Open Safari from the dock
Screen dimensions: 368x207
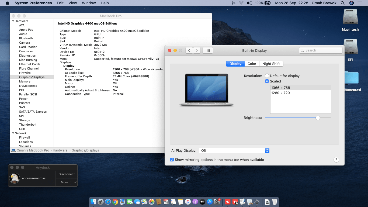pos(108,202)
